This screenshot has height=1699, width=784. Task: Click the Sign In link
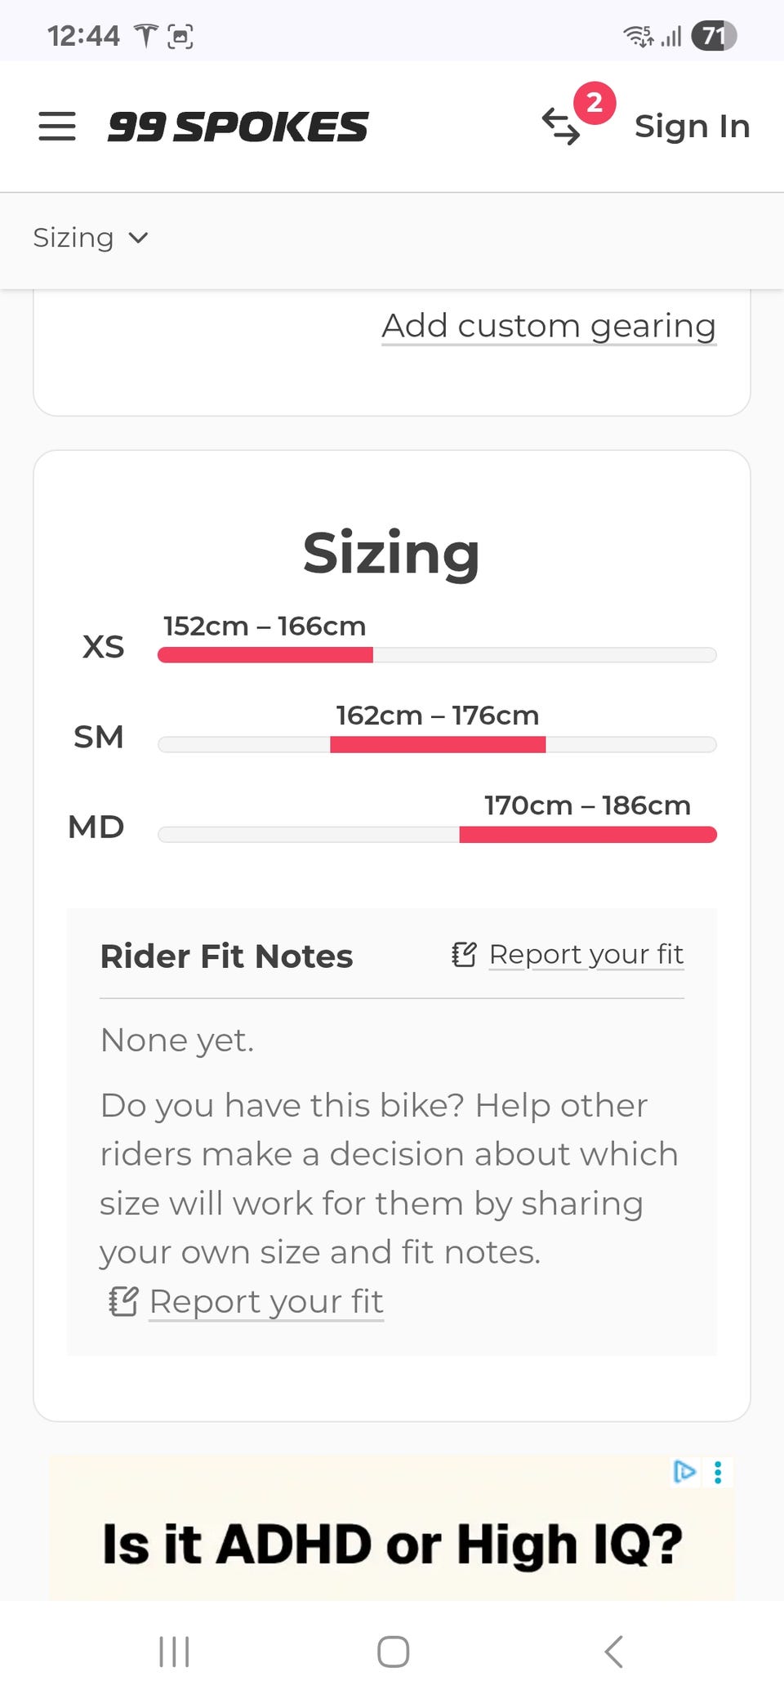(x=692, y=127)
